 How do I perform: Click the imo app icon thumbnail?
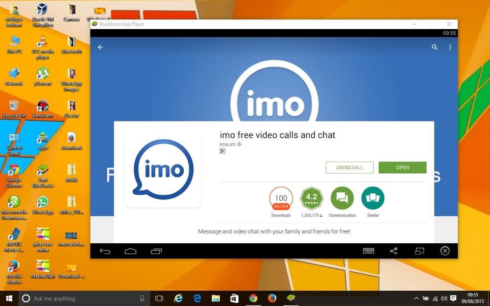[x=163, y=170]
